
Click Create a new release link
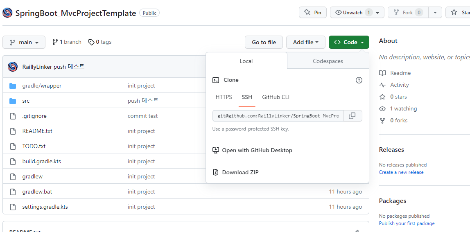point(401,172)
